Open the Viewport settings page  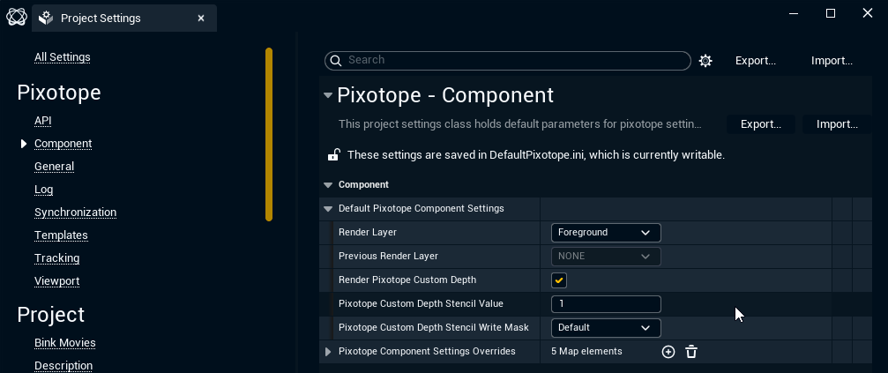click(x=56, y=280)
